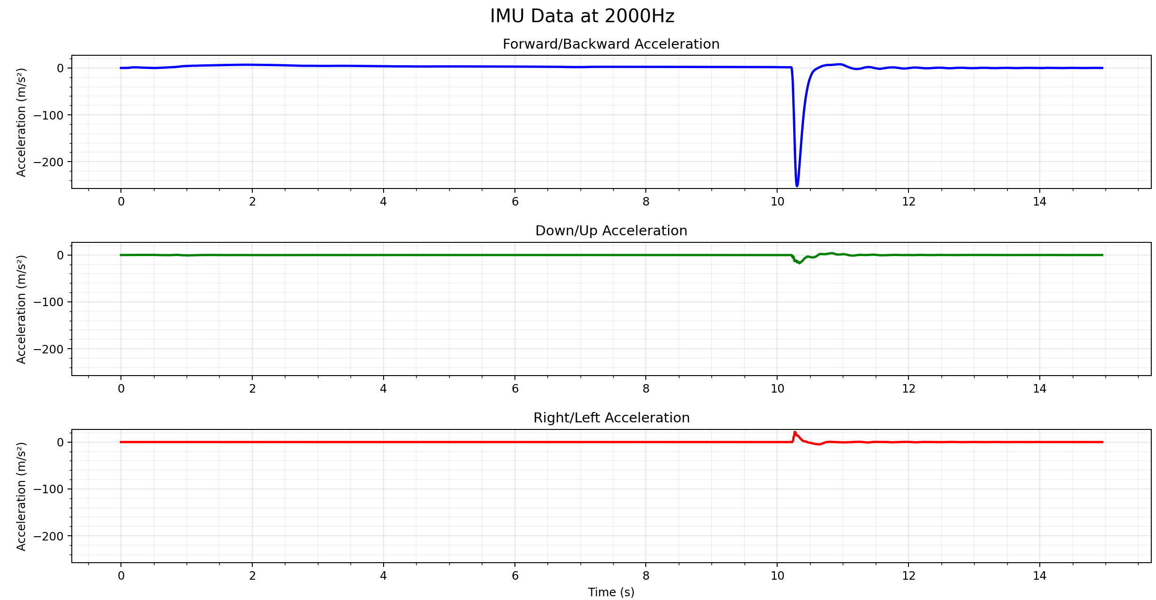Click the -200 tick label on the top plot
Image resolution: width=1156 pixels, height=600 pixels.
48,162
